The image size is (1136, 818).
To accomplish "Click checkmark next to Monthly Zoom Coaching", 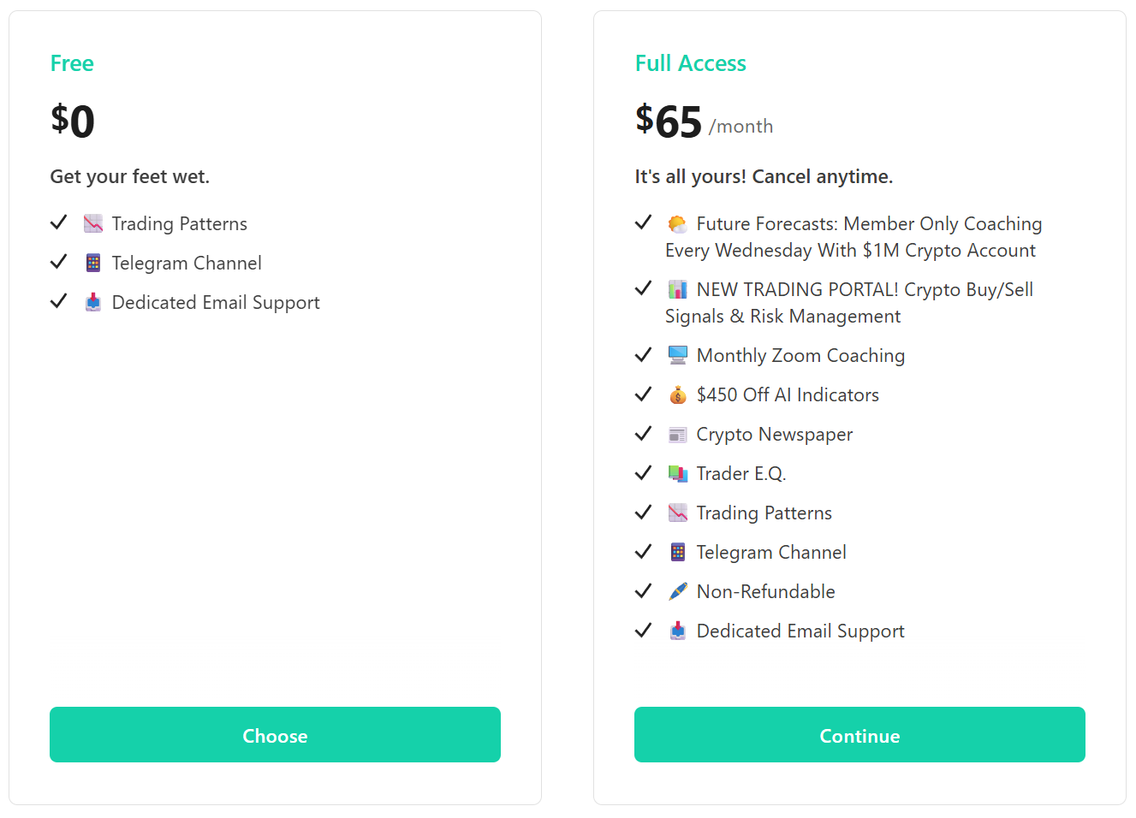I will pos(643,355).
